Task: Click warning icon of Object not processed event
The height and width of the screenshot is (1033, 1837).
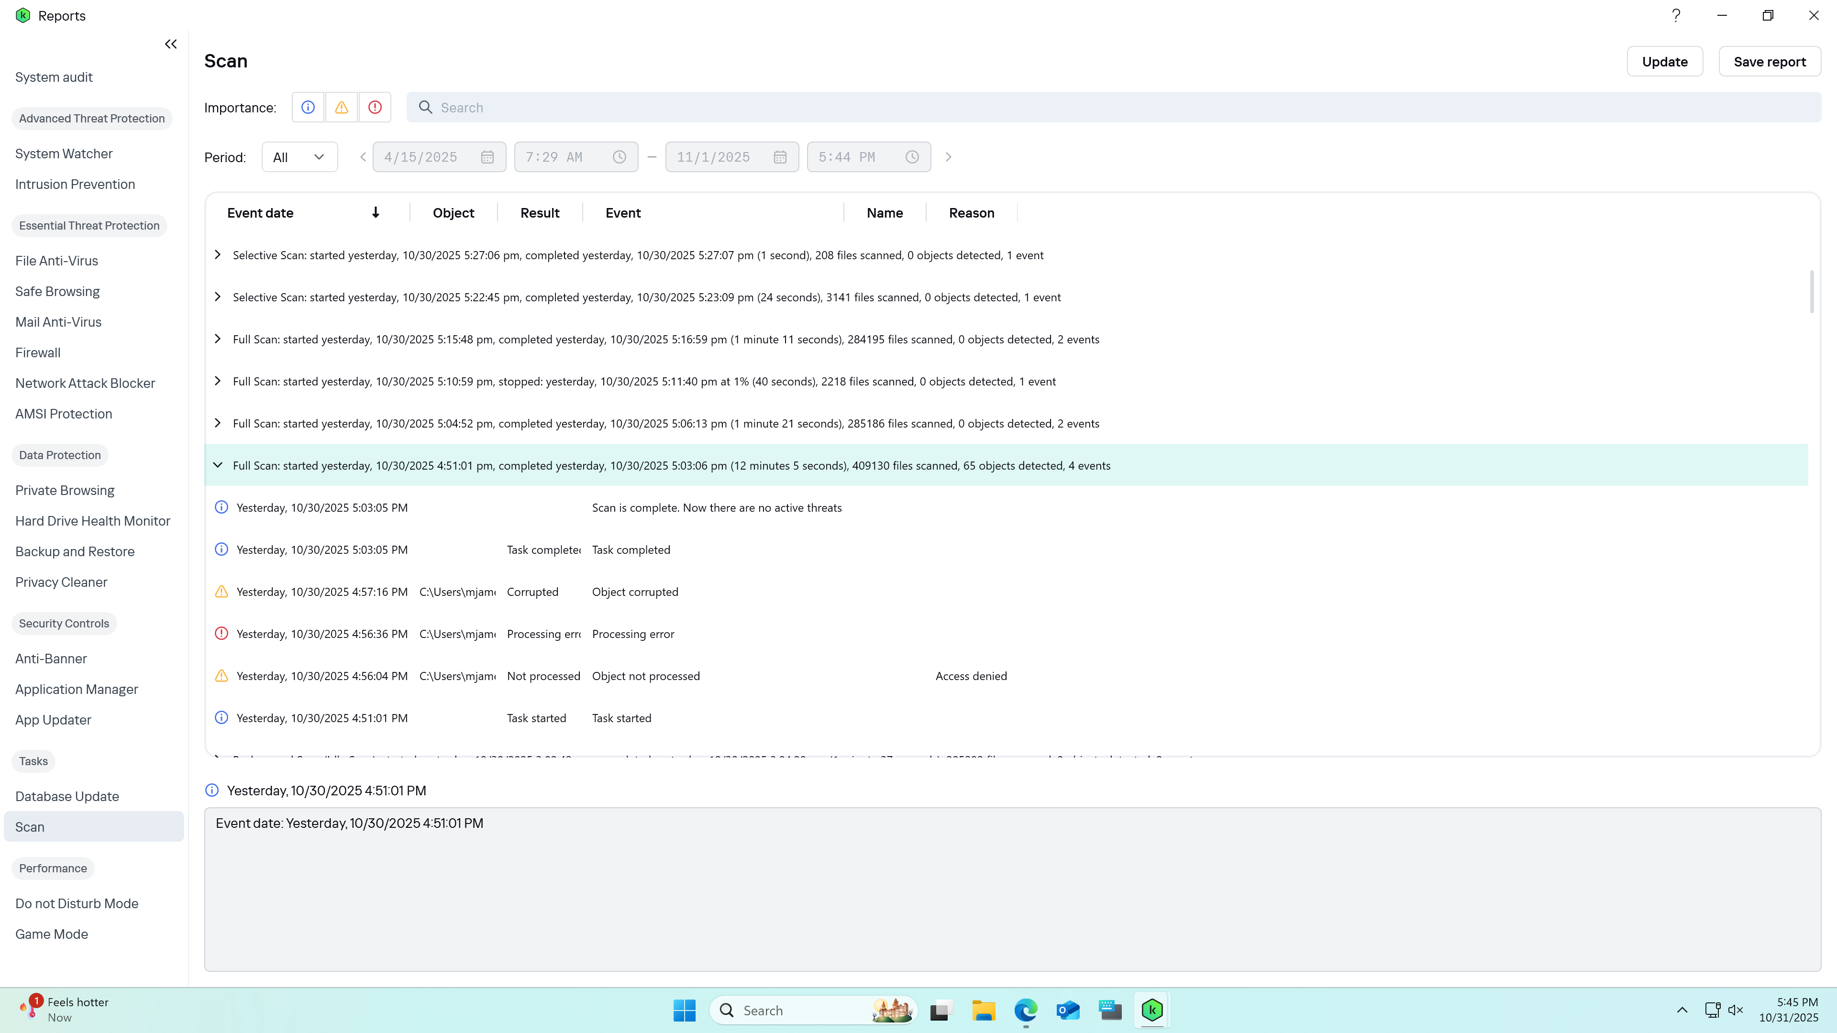Action: (222, 675)
